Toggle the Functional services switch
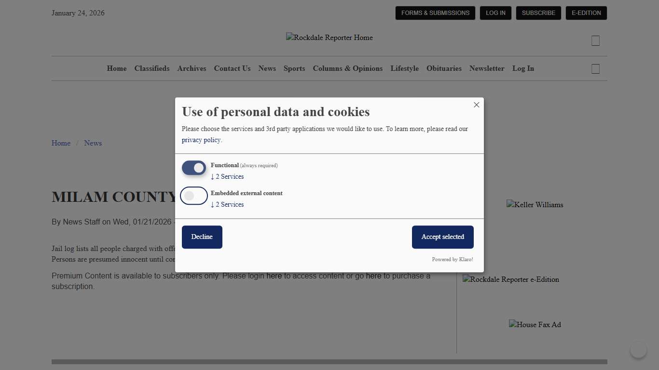659x370 pixels. [x=194, y=168]
